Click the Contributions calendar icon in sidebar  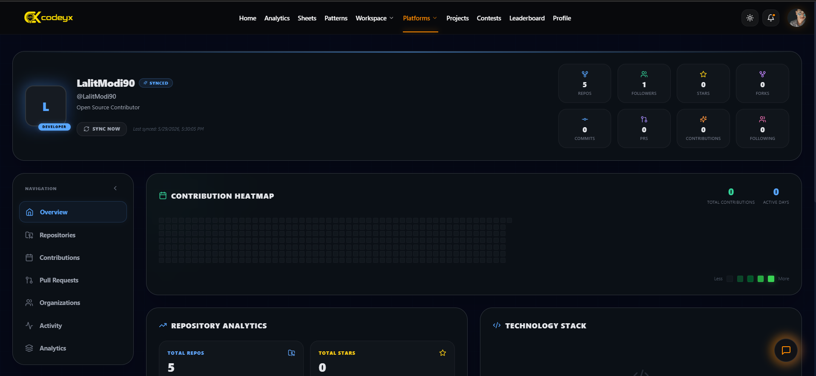29,257
